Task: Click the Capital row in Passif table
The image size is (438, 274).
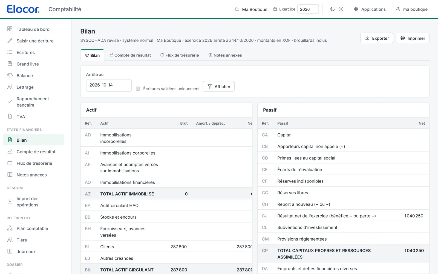Action: coord(343,135)
